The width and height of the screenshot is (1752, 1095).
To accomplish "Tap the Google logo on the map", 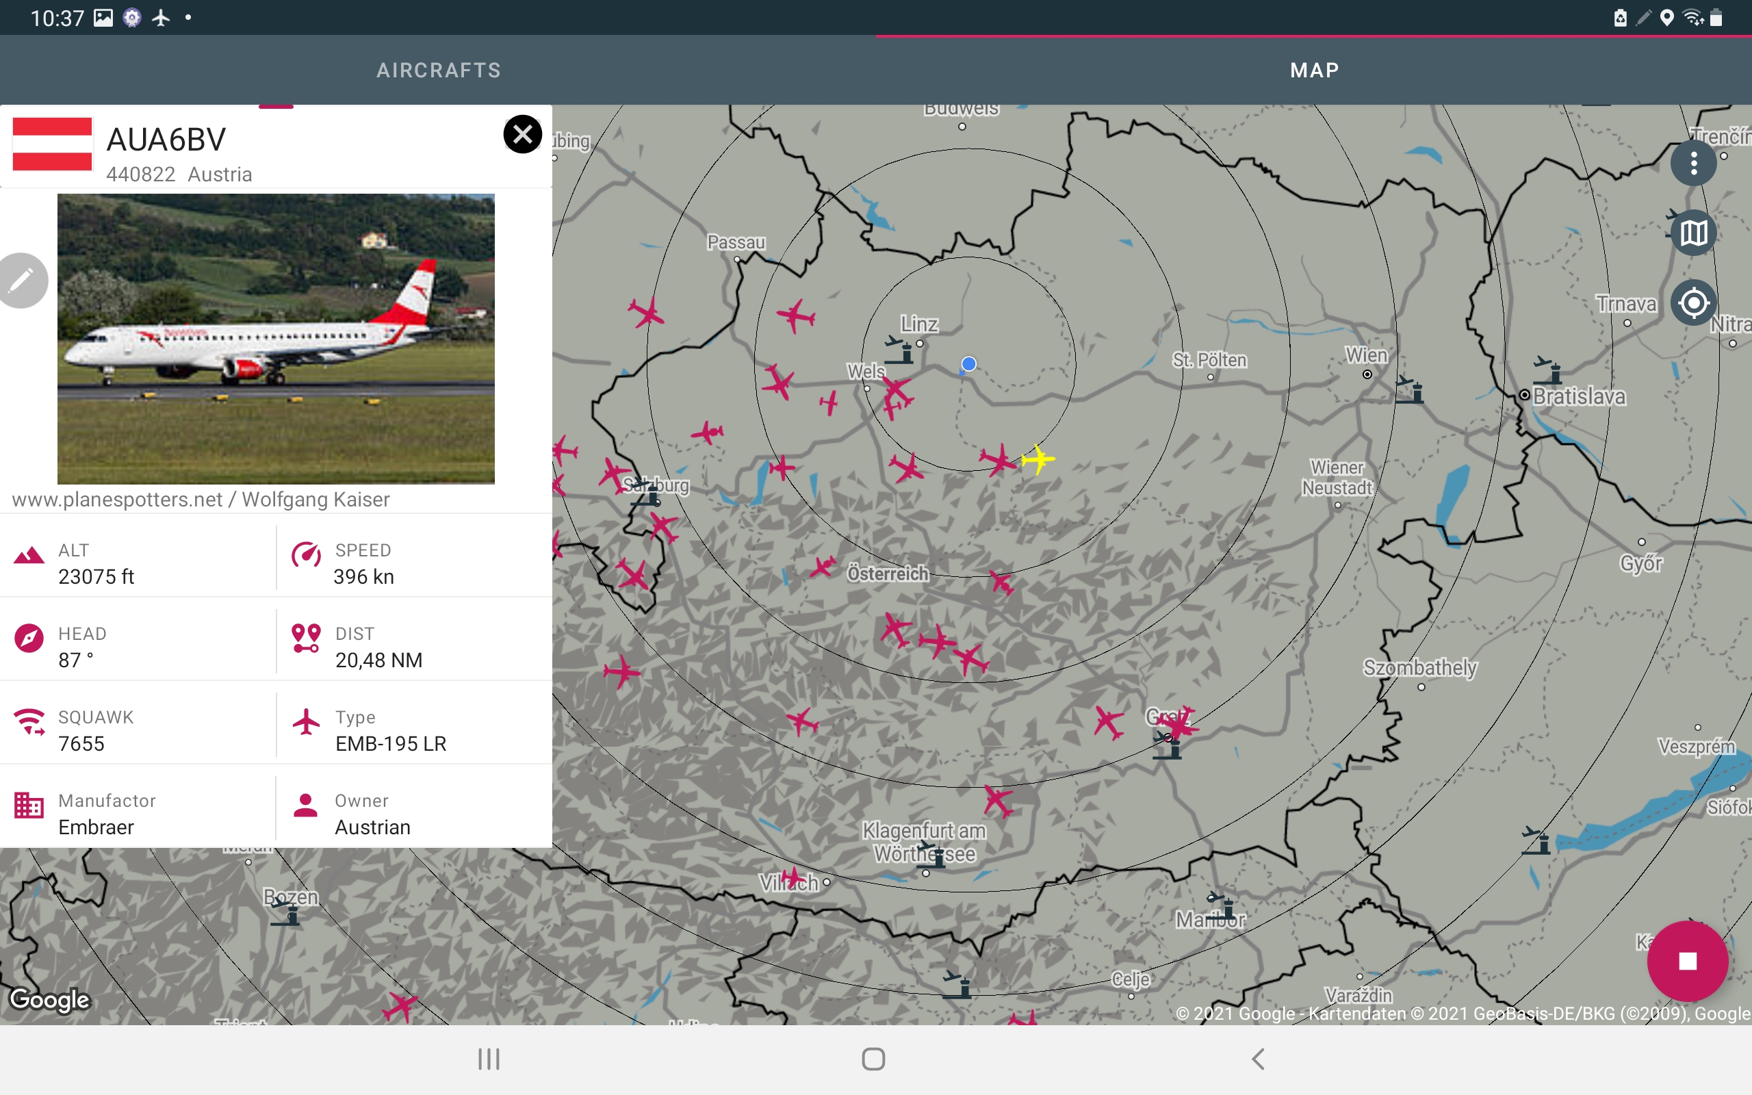I will [x=49, y=999].
